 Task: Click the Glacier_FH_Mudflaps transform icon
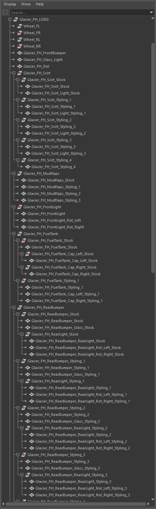click(x=19, y=173)
